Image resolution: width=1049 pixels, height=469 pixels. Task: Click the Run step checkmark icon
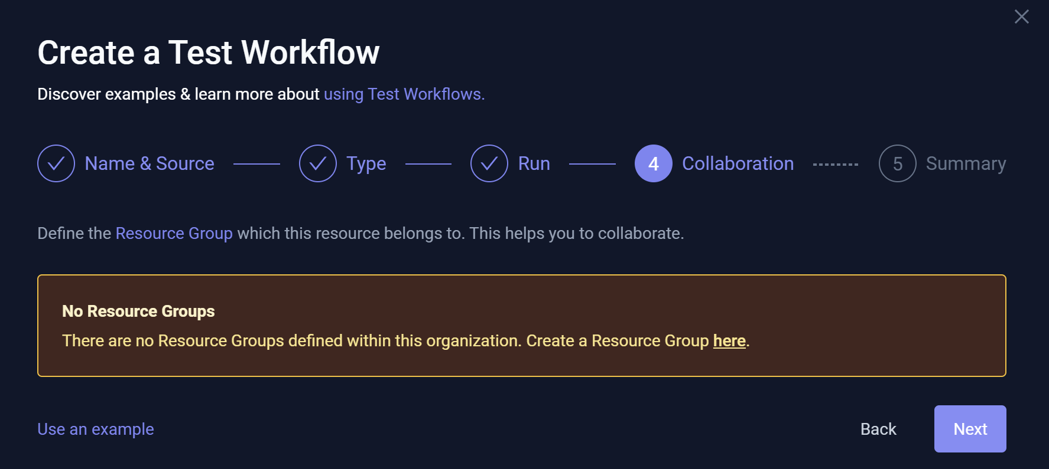point(489,163)
